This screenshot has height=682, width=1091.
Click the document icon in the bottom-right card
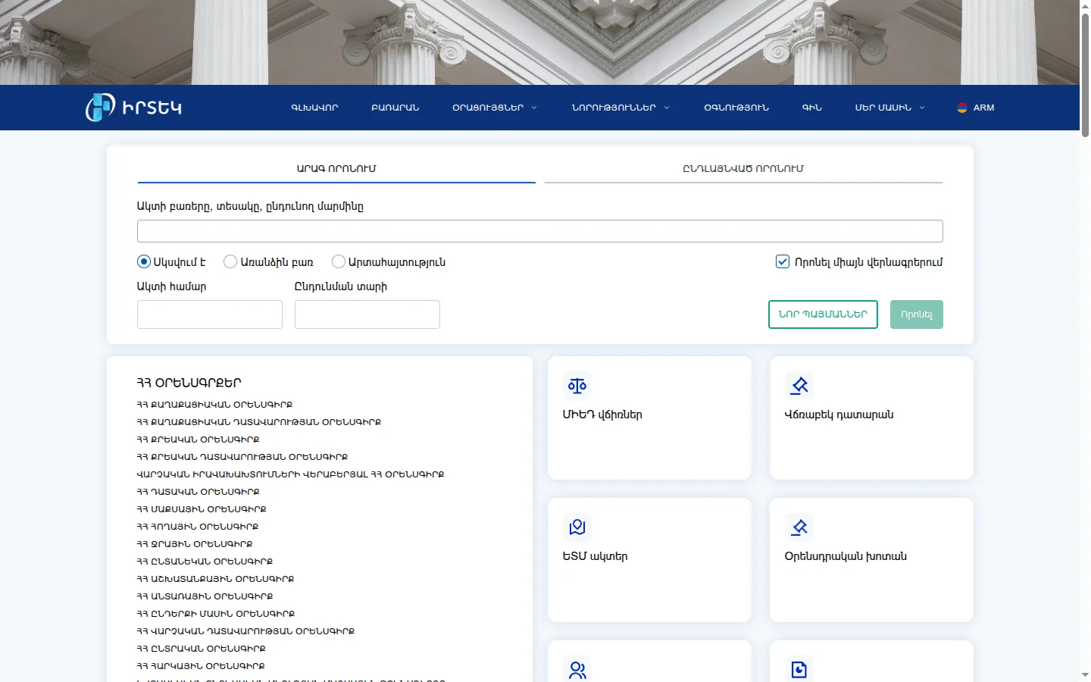(x=799, y=670)
